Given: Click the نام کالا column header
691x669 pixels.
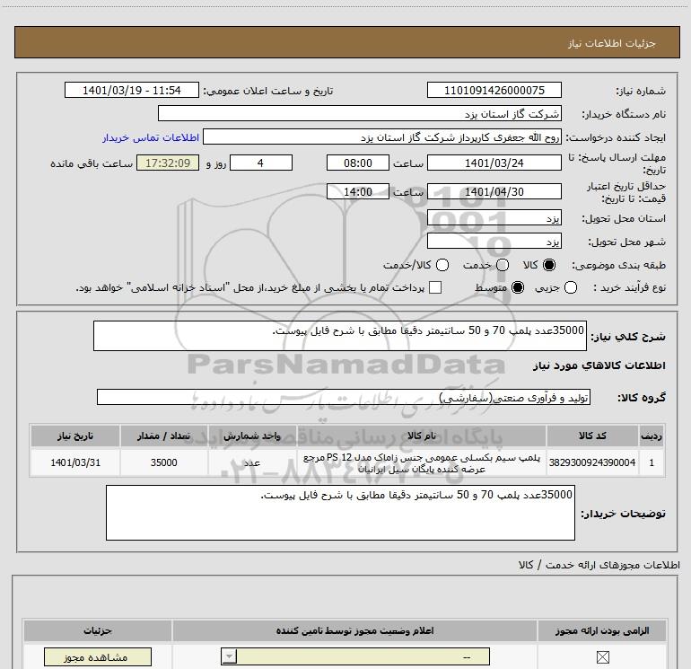Looking at the screenshot, I should [x=421, y=436].
